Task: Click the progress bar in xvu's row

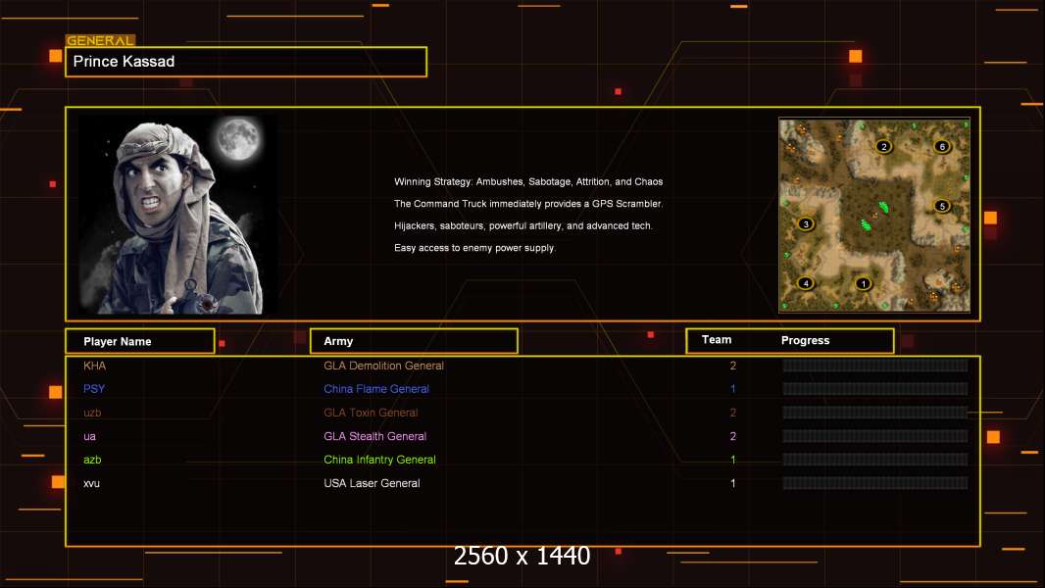Action: (874, 483)
